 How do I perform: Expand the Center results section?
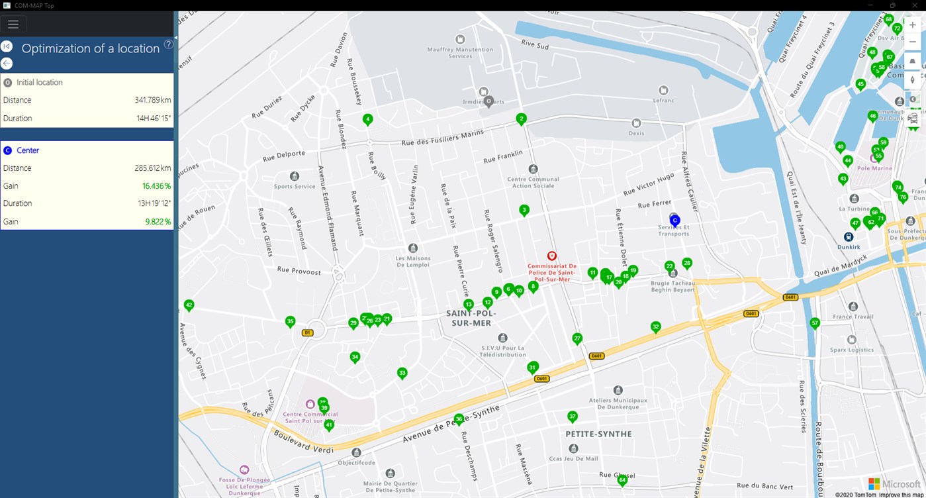(x=87, y=150)
